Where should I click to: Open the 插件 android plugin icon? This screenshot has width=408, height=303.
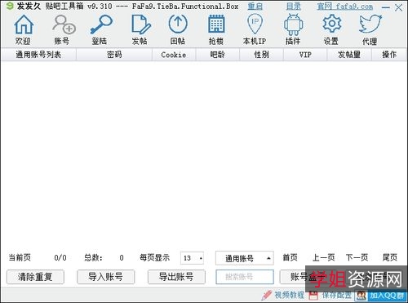[293, 25]
